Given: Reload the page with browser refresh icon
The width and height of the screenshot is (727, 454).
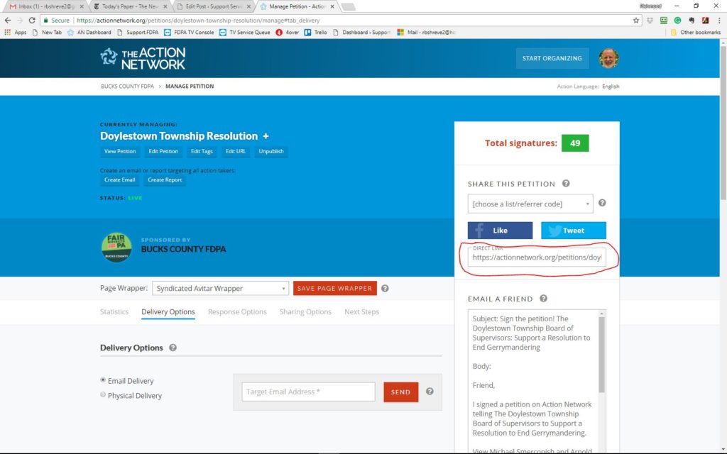Looking at the screenshot, I should click(32, 21).
